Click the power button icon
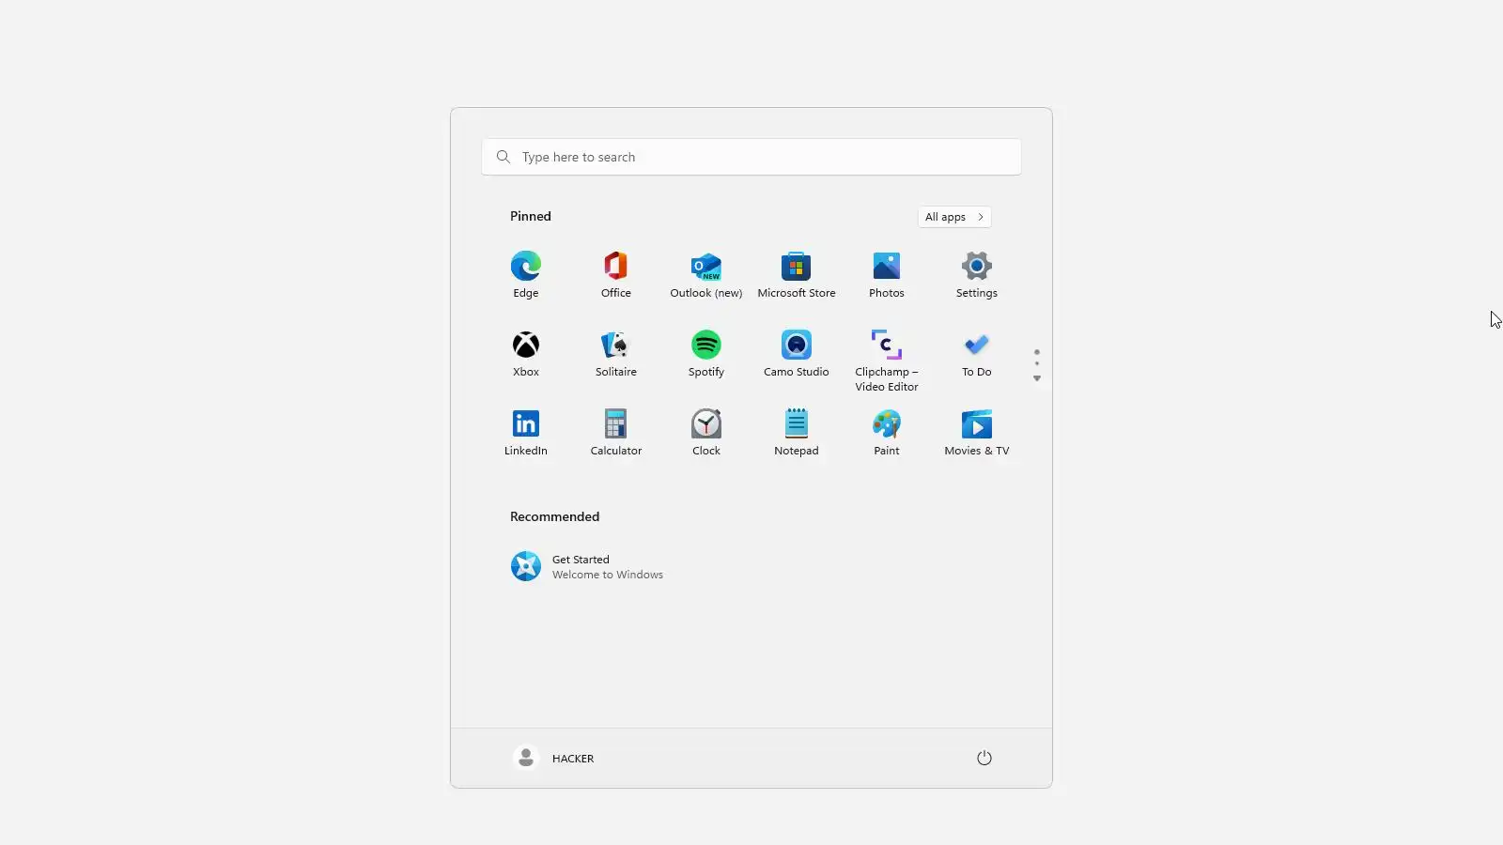 coord(984,758)
